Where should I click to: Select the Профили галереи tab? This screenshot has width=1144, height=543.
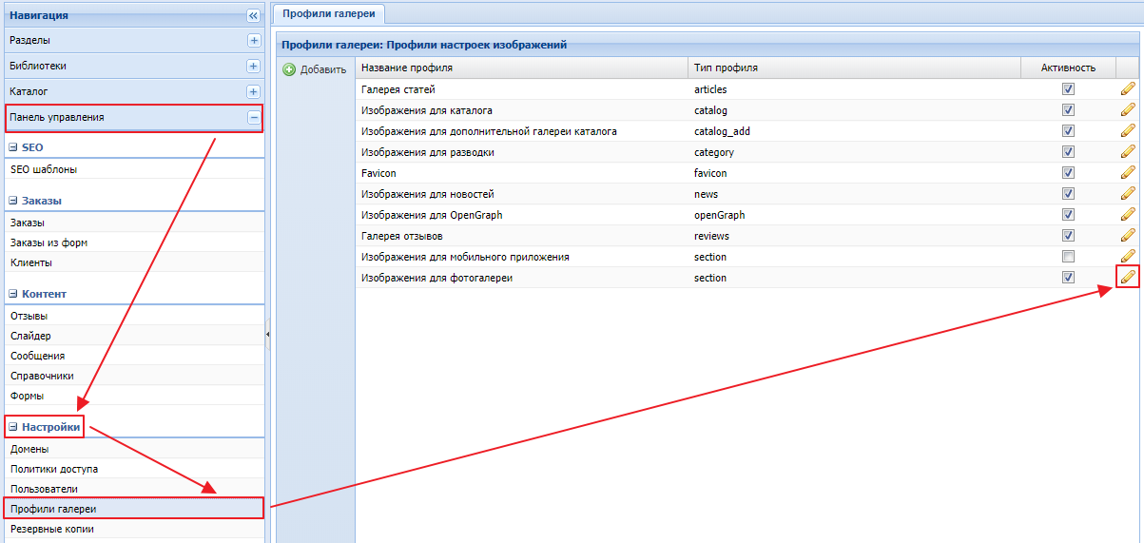(328, 13)
